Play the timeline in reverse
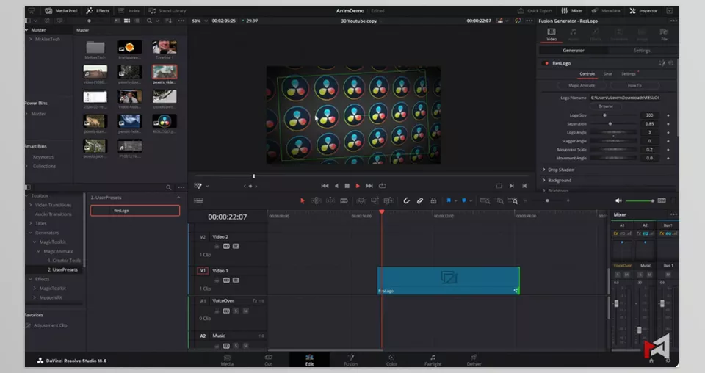This screenshot has width=705, height=373. [x=336, y=186]
